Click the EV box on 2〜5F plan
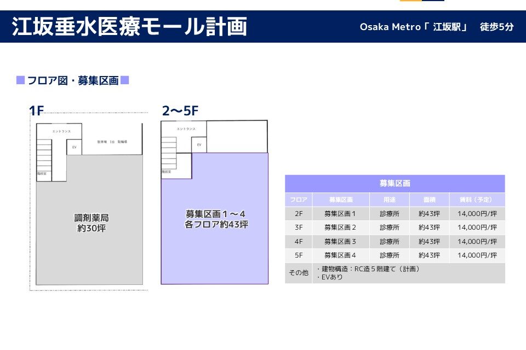 pos(199,145)
